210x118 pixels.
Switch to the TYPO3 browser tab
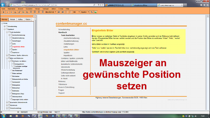click(117, 5)
